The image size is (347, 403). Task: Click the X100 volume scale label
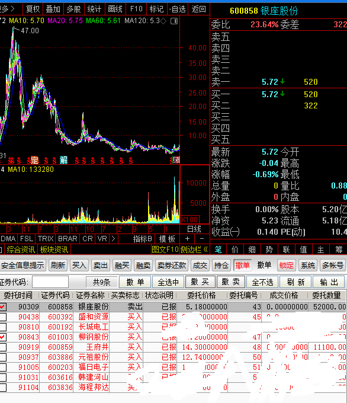click(x=190, y=219)
